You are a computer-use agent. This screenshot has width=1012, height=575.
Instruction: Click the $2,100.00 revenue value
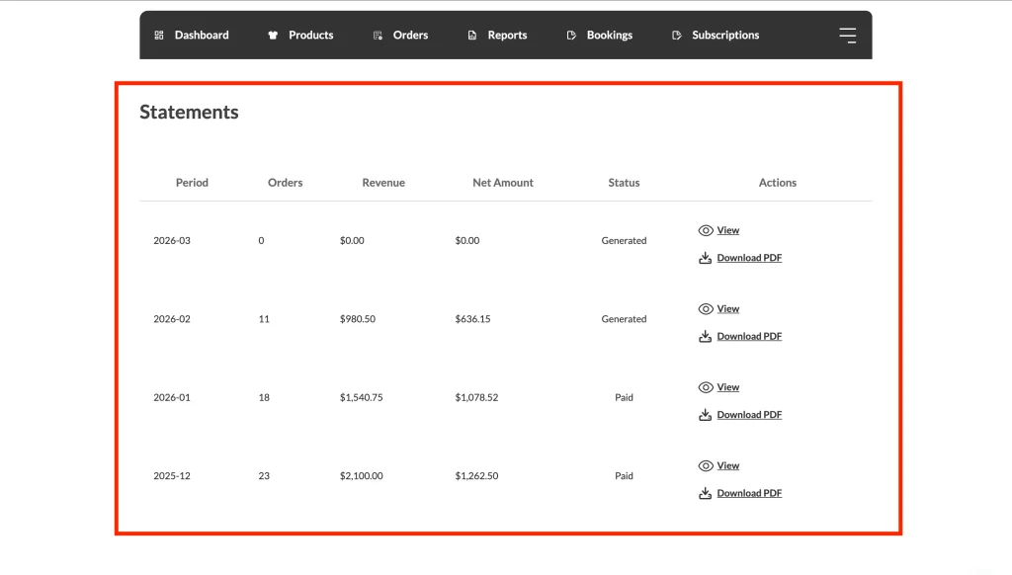click(362, 475)
